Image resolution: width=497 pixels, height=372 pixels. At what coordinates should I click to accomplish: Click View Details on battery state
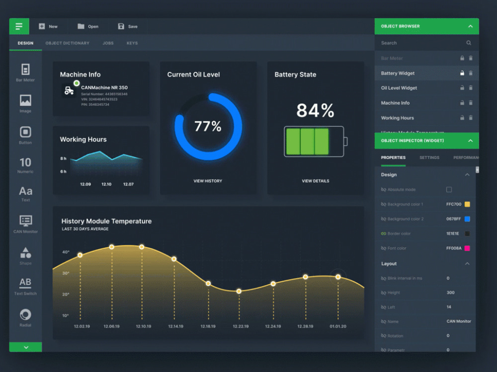[x=316, y=181]
